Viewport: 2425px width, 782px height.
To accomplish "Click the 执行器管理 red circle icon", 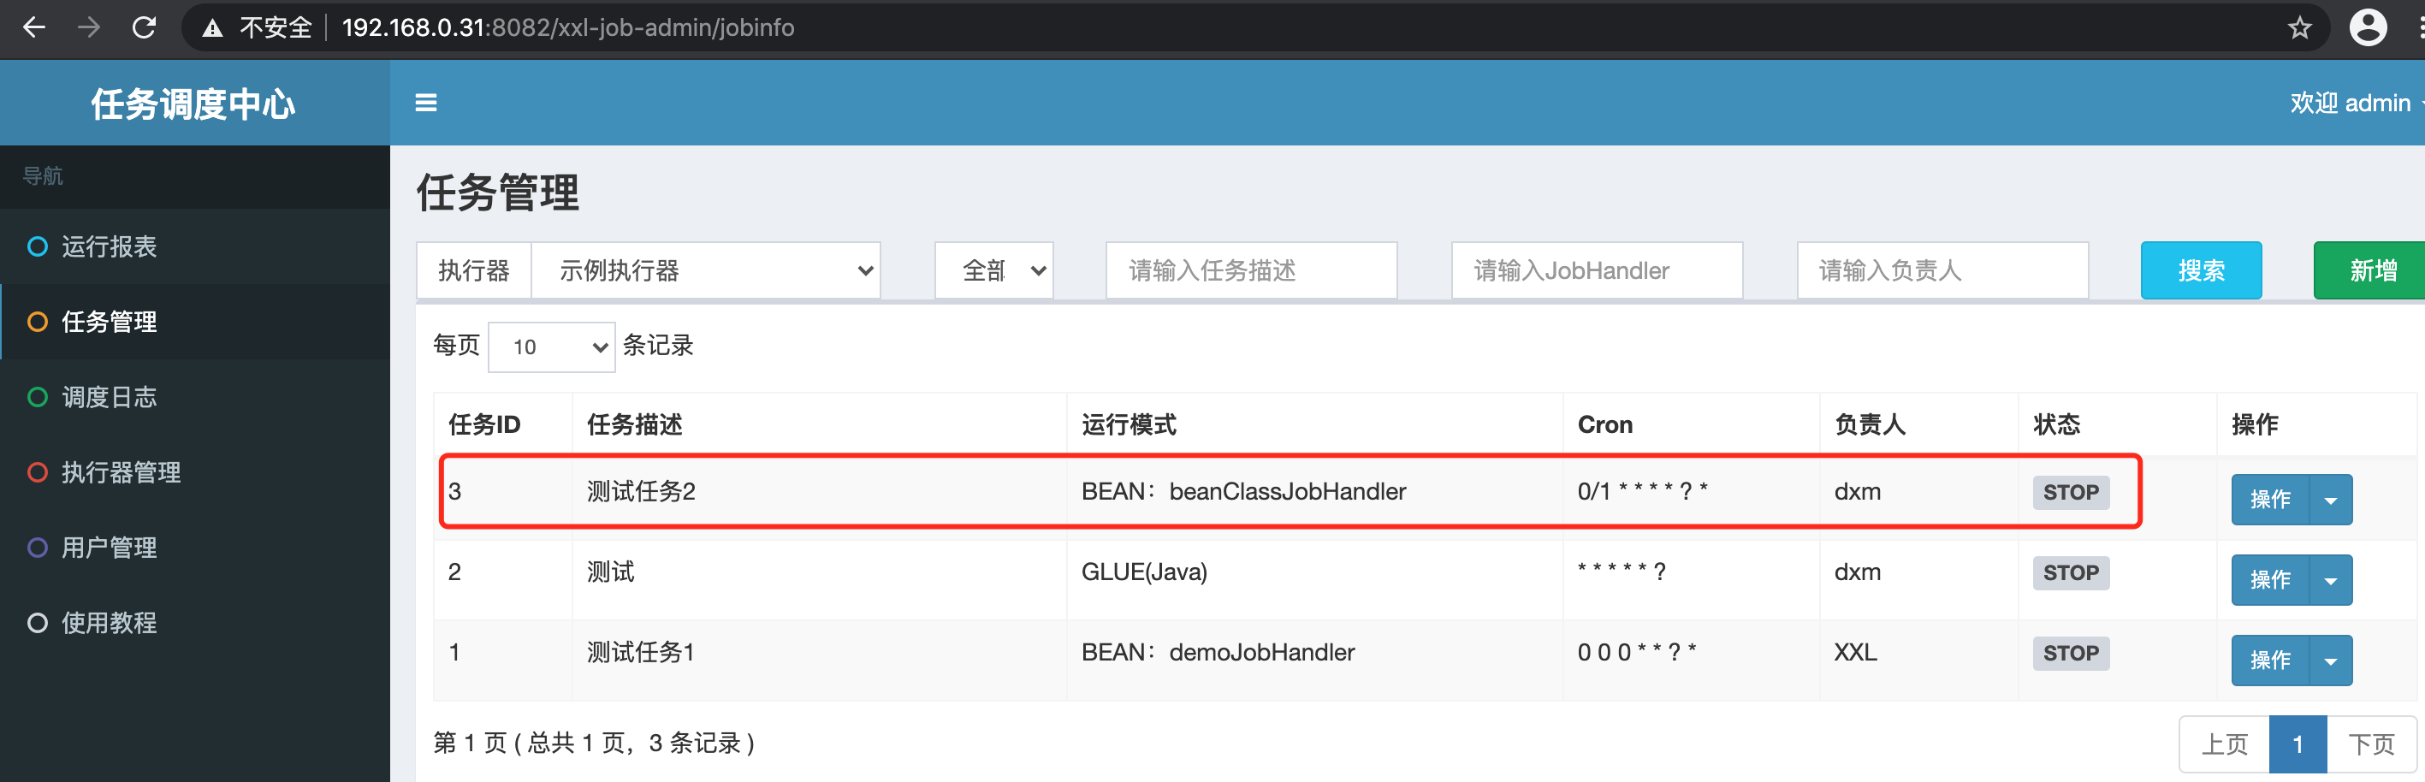I will point(38,472).
